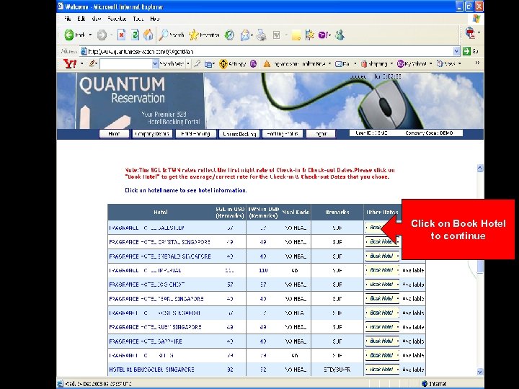Click the Booking Status navigation button
Viewport: 519px width, 389px height.
[283, 134]
